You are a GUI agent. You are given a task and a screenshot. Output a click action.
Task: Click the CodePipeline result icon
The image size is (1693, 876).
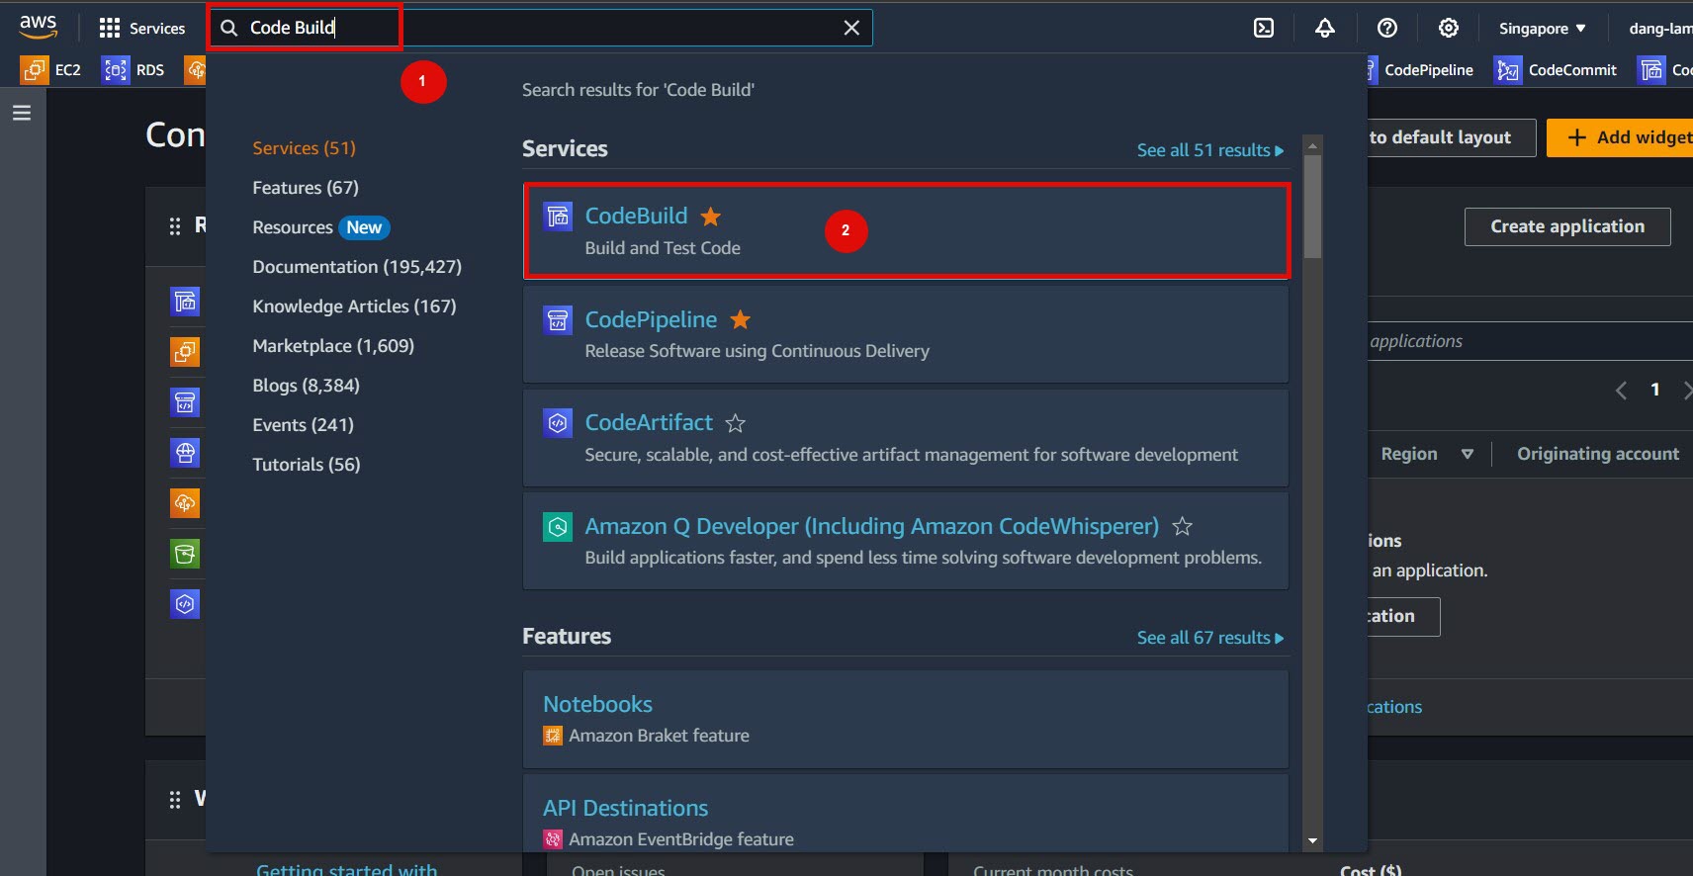(x=558, y=319)
